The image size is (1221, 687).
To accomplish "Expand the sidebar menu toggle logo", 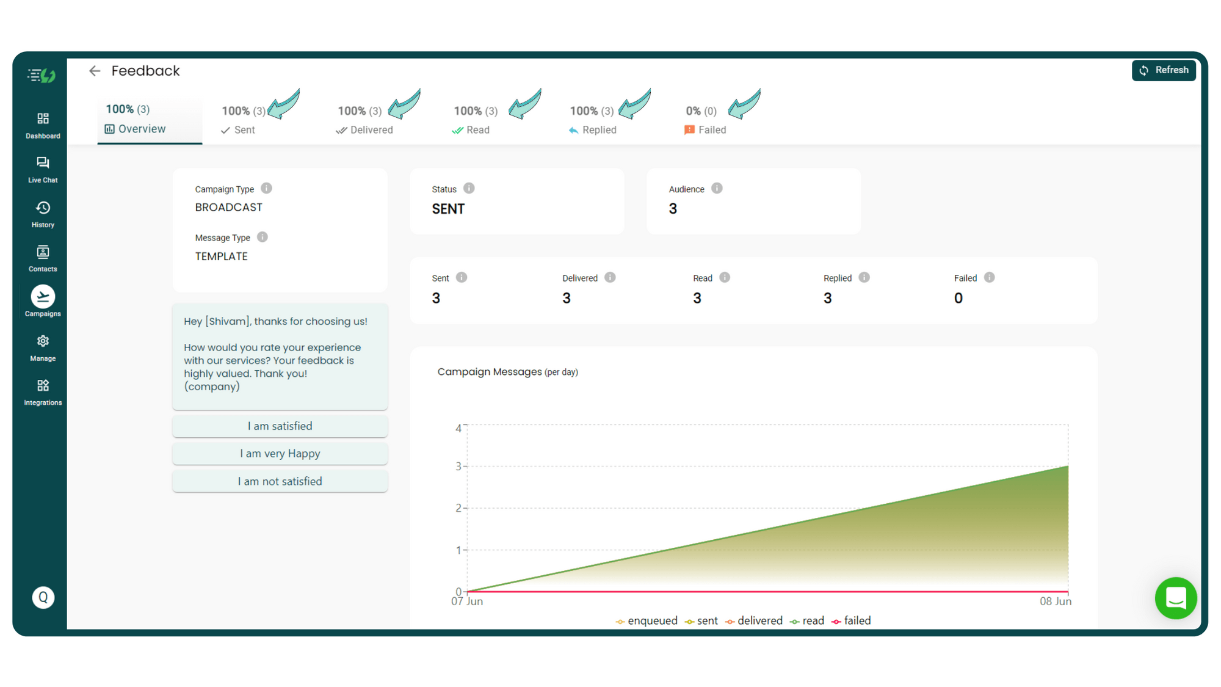I will click(42, 75).
